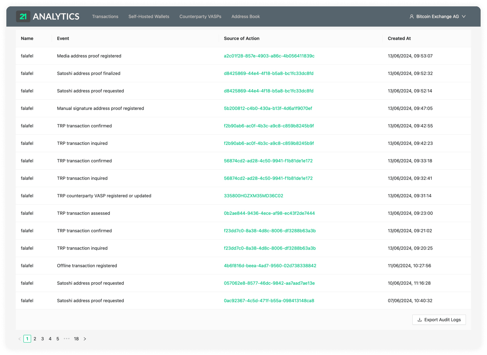Open Self-Hosted Wallets page
Viewport: 487px width, 355px height.
coord(149,16)
